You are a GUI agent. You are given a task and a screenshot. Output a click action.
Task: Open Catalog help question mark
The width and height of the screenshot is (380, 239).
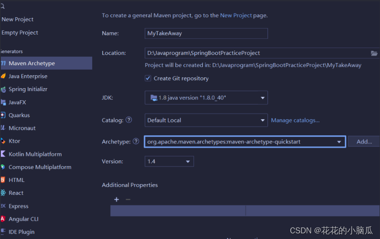tap(129, 120)
